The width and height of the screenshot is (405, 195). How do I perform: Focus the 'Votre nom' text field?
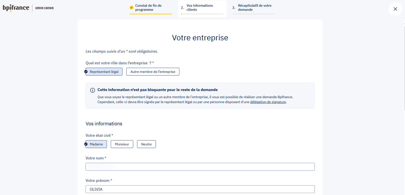[x=200, y=167]
